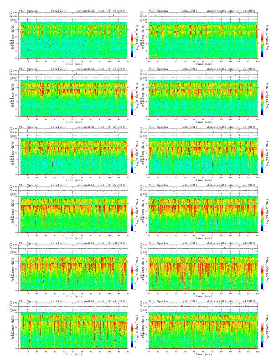Click the spectrogram starting UT 10:20:0
Viewport: 279px width, 362px height.
pos(73,272)
